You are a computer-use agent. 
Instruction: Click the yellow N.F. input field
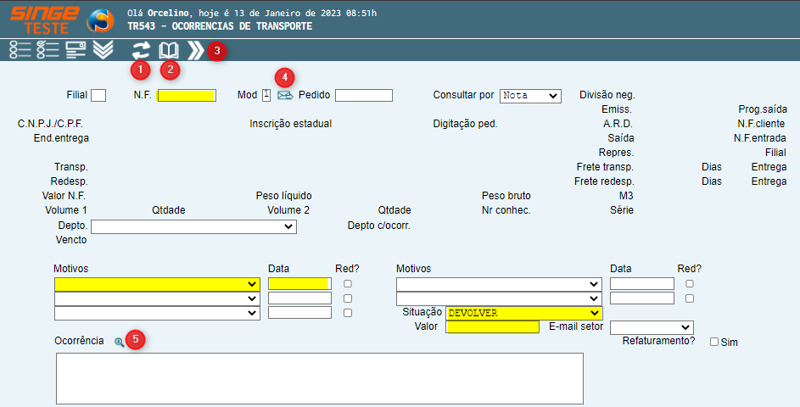pyautogui.click(x=187, y=95)
